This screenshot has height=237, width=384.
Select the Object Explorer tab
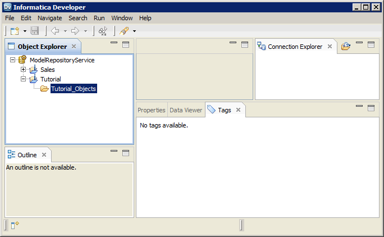tap(42, 47)
